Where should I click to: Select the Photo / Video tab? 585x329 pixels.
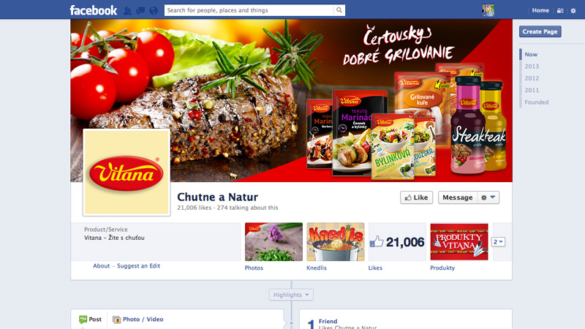point(138,319)
